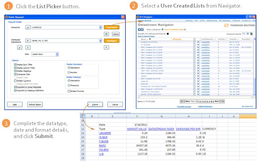This screenshot has width=259, height=163.
Task: Click the list icon in 'Test01' row
Action: pos(198,76)
